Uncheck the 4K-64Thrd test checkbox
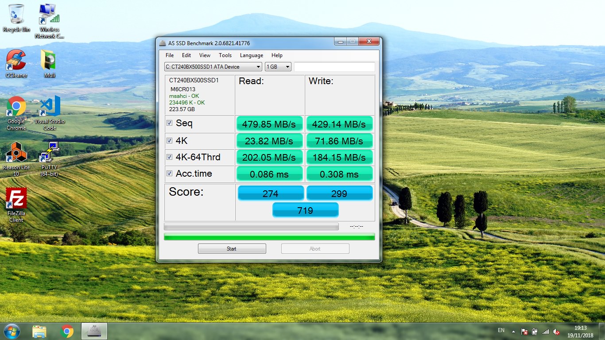 pos(169,157)
